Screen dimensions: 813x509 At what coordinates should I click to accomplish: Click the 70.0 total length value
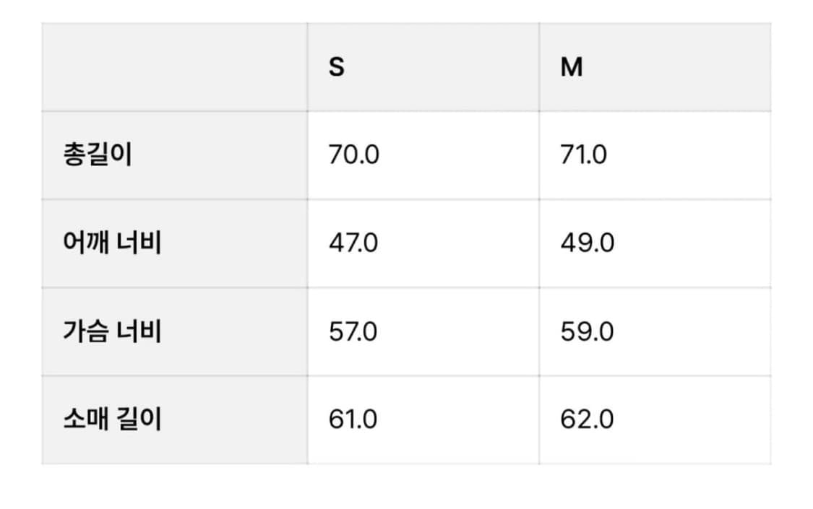pos(353,155)
